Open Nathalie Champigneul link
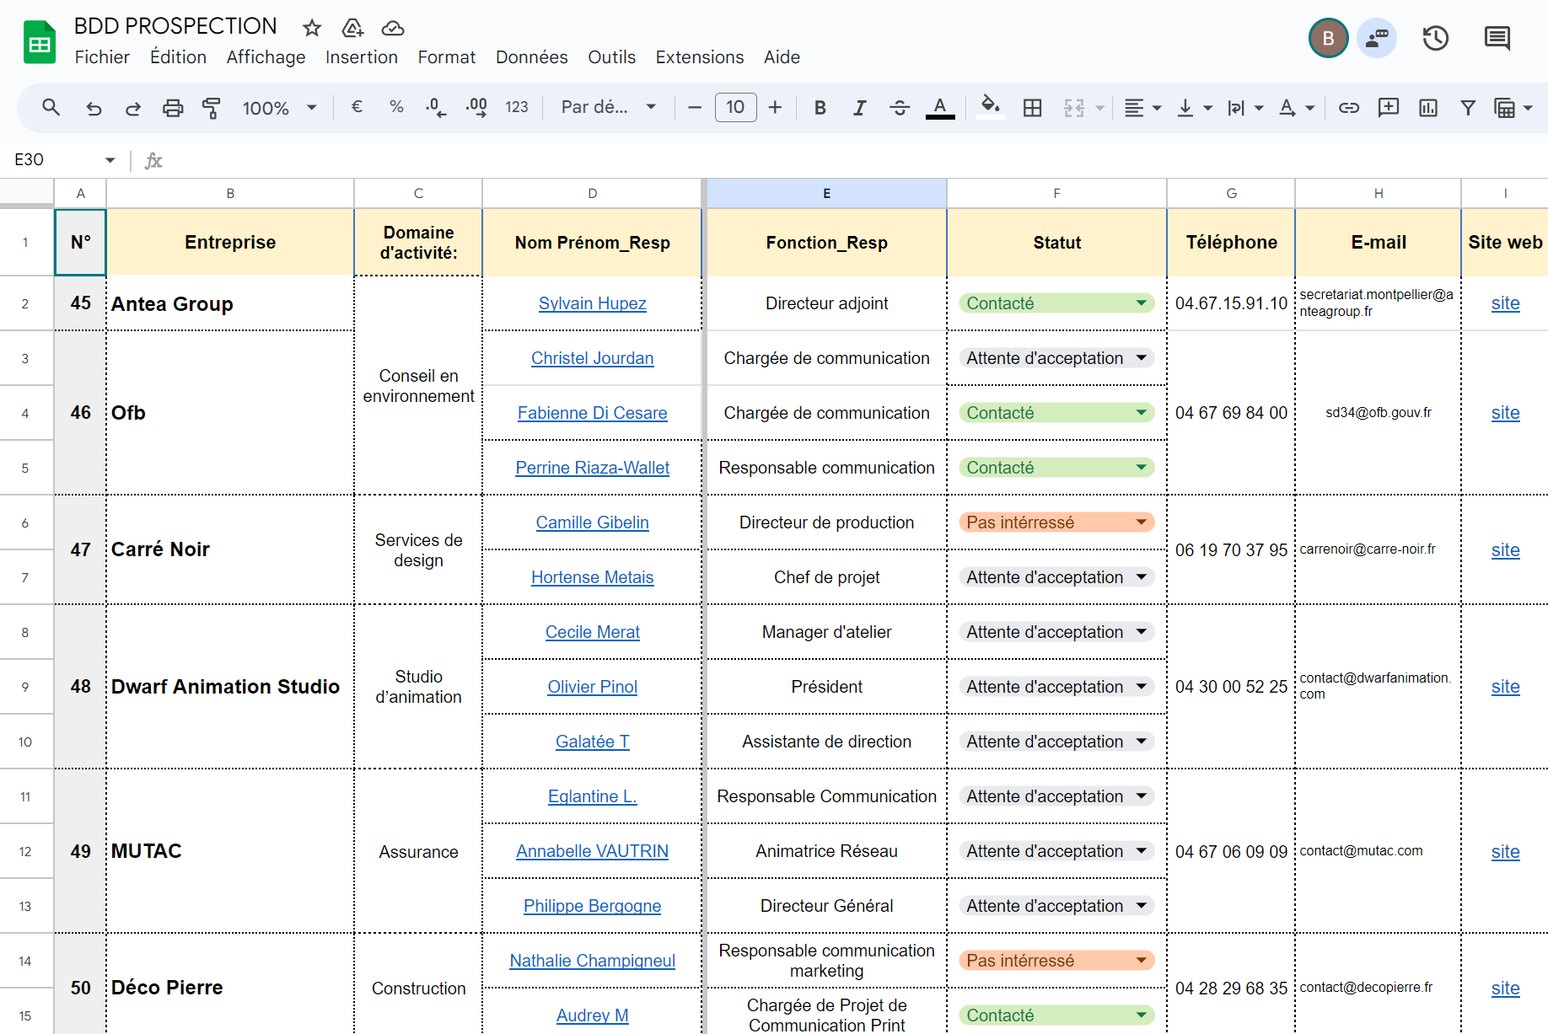This screenshot has width=1548, height=1034. (x=593, y=961)
